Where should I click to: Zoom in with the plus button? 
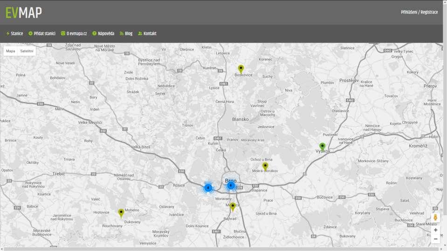pyautogui.click(x=436, y=230)
